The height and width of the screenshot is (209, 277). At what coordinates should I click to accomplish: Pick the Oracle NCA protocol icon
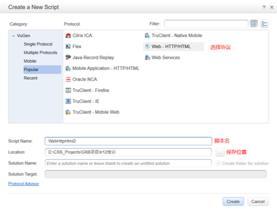[x=68, y=79]
